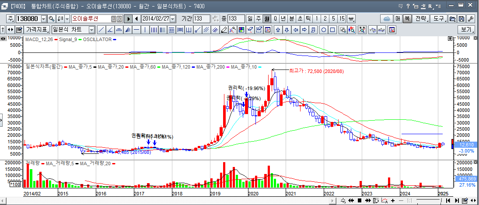Screen dimensions: 479x205
Task: Save chart with the floppy disk icon
Action: coord(462,19)
